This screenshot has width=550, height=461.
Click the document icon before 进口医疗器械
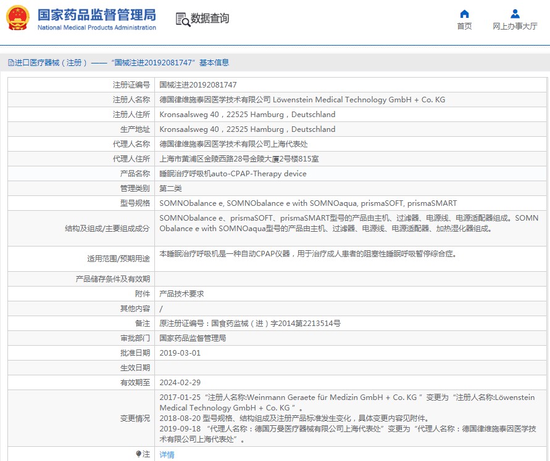pos(10,63)
